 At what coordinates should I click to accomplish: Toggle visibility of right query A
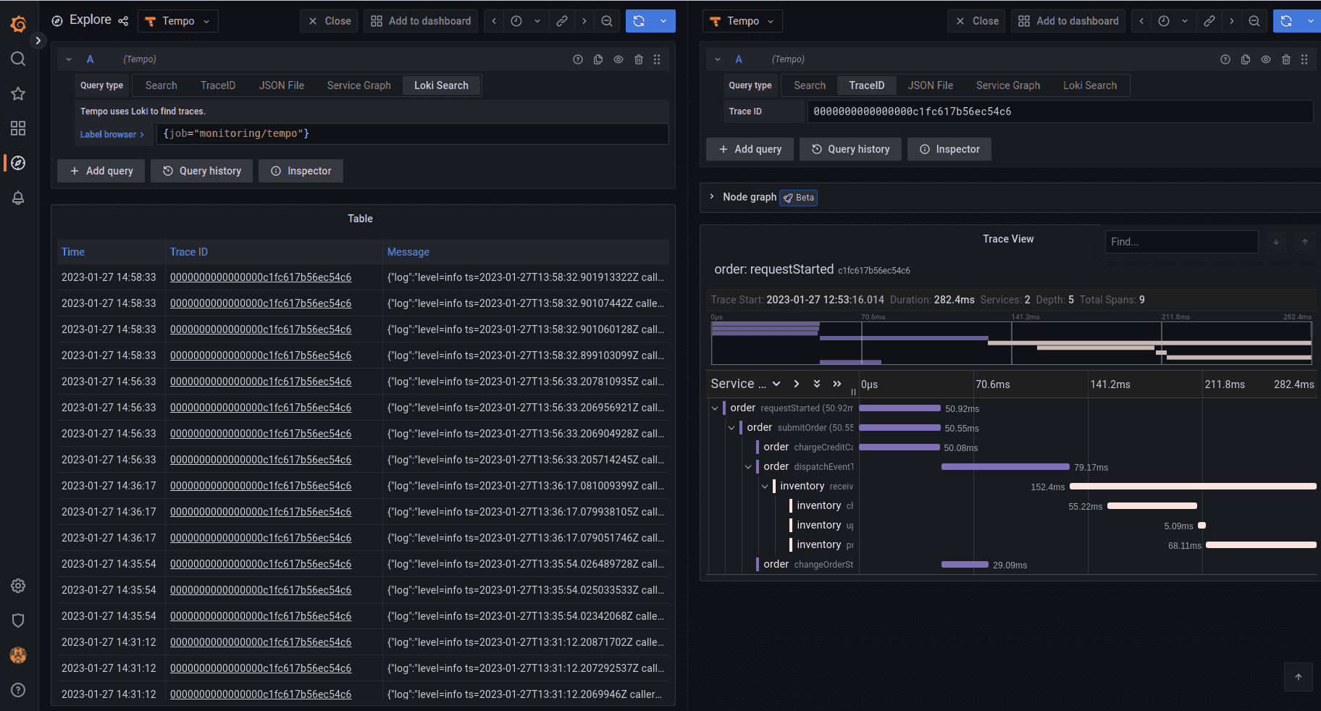[1266, 59]
